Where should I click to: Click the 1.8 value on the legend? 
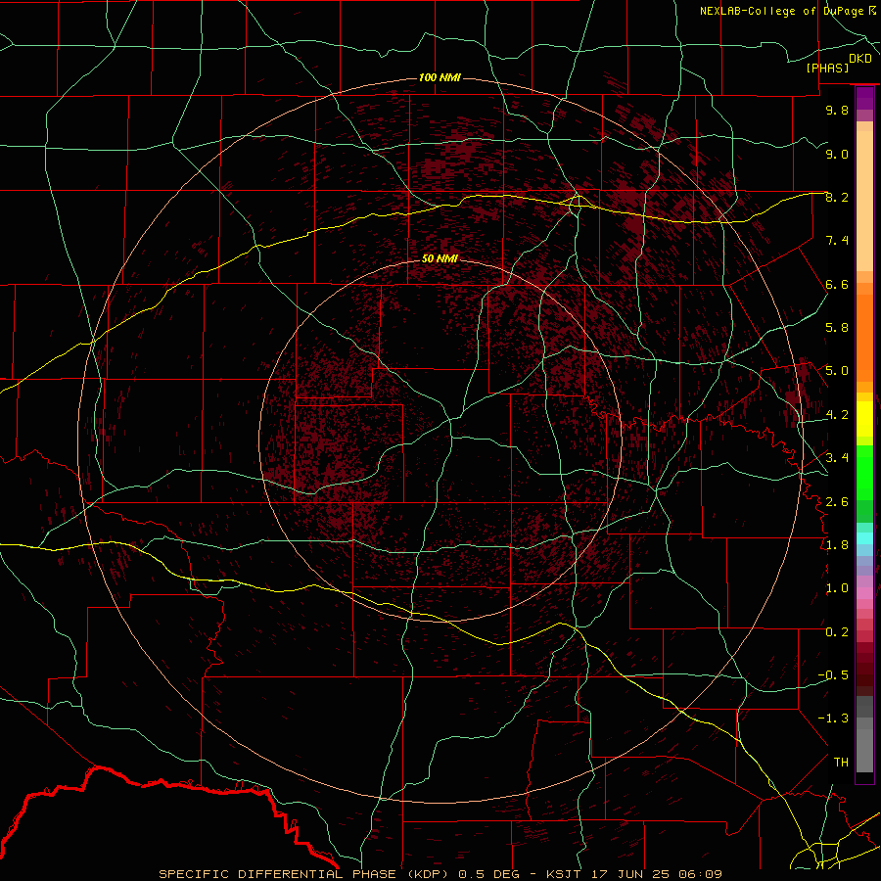click(x=837, y=545)
